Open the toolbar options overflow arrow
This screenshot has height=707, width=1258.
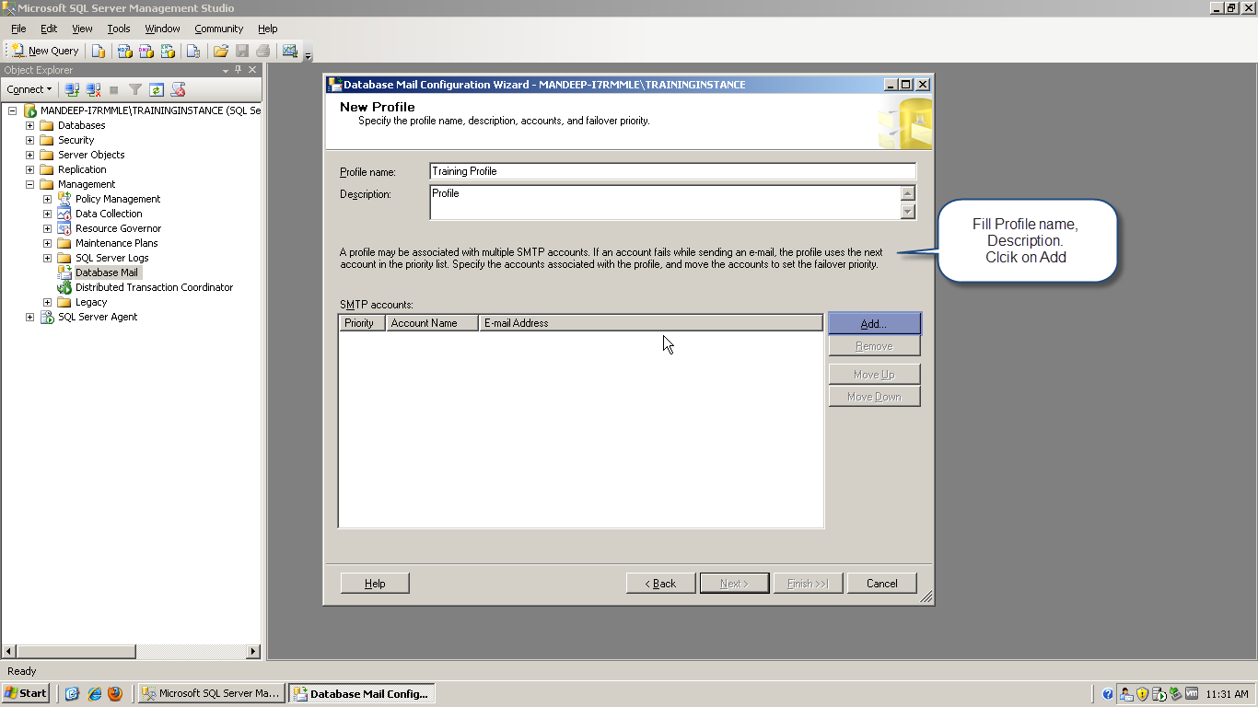(x=308, y=53)
